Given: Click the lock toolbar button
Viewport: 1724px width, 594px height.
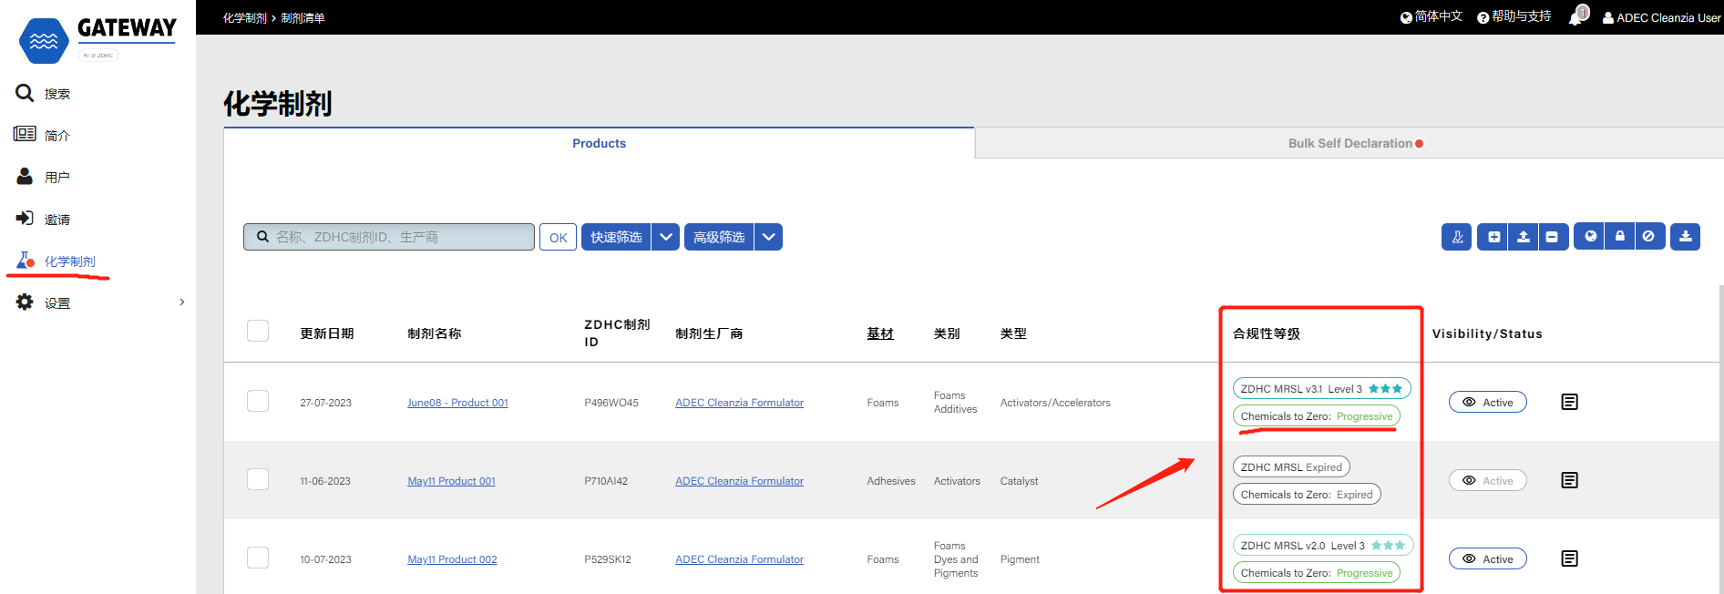Looking at the screenshot, I should [x=1619, y=237].
